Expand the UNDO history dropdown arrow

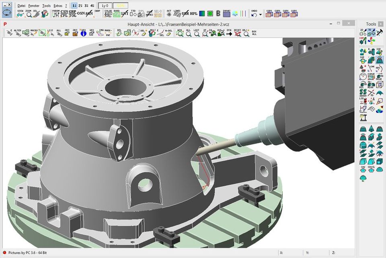(261, 15)
